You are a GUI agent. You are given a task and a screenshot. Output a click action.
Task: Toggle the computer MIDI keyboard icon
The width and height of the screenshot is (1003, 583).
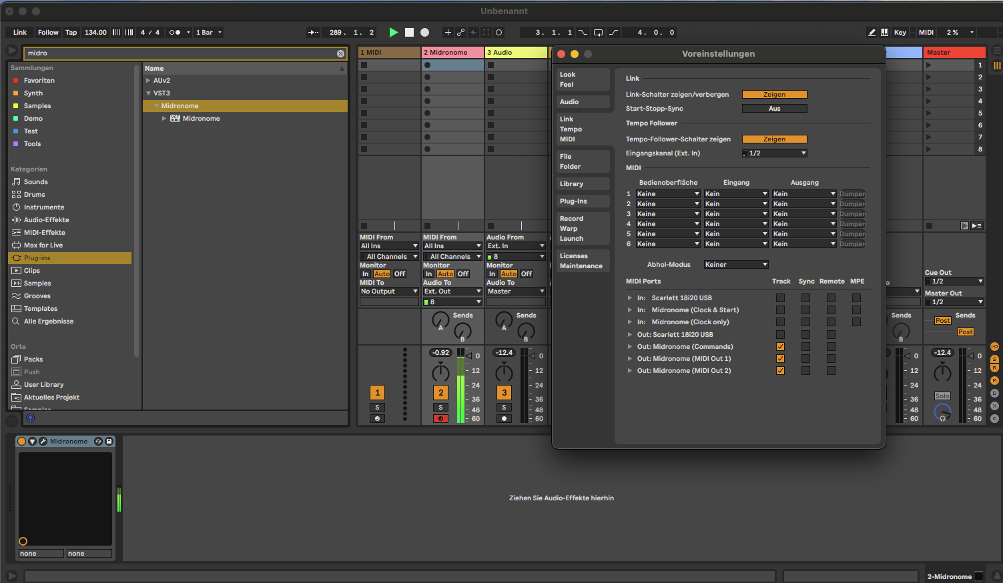pyautogui.click(x=884, y=32)
